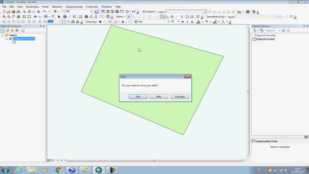This screenshot has height=174, width=309.
Task: Click Sim to save the edits
Action: click(x=138, y=97)
